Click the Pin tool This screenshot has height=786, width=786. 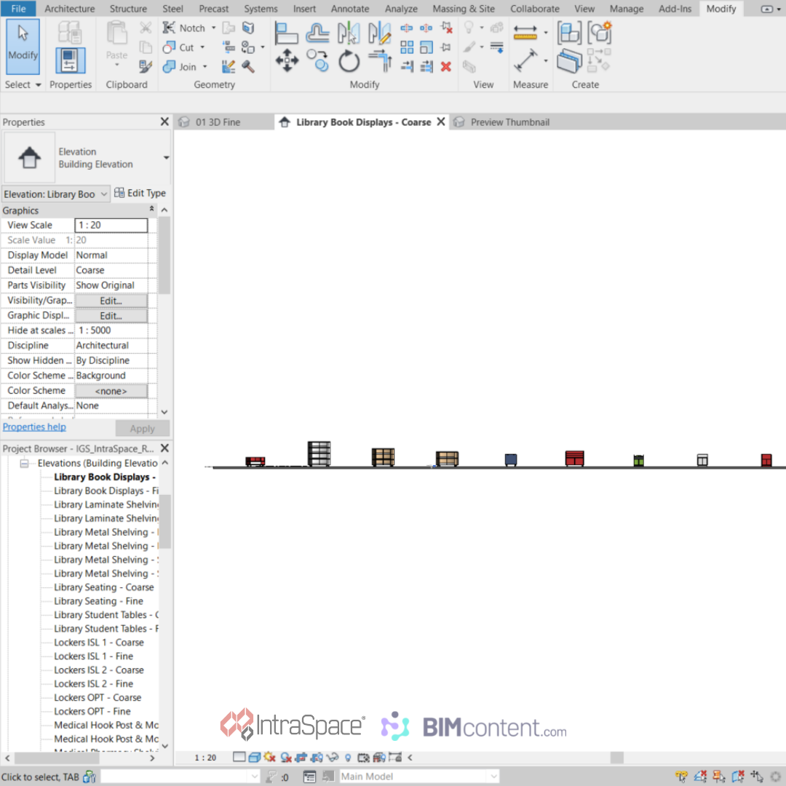(x=445, y=47)
